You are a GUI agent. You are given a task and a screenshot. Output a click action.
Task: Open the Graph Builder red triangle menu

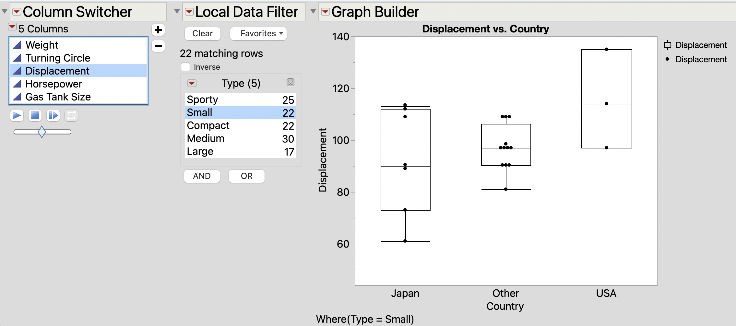pos(325,12)
